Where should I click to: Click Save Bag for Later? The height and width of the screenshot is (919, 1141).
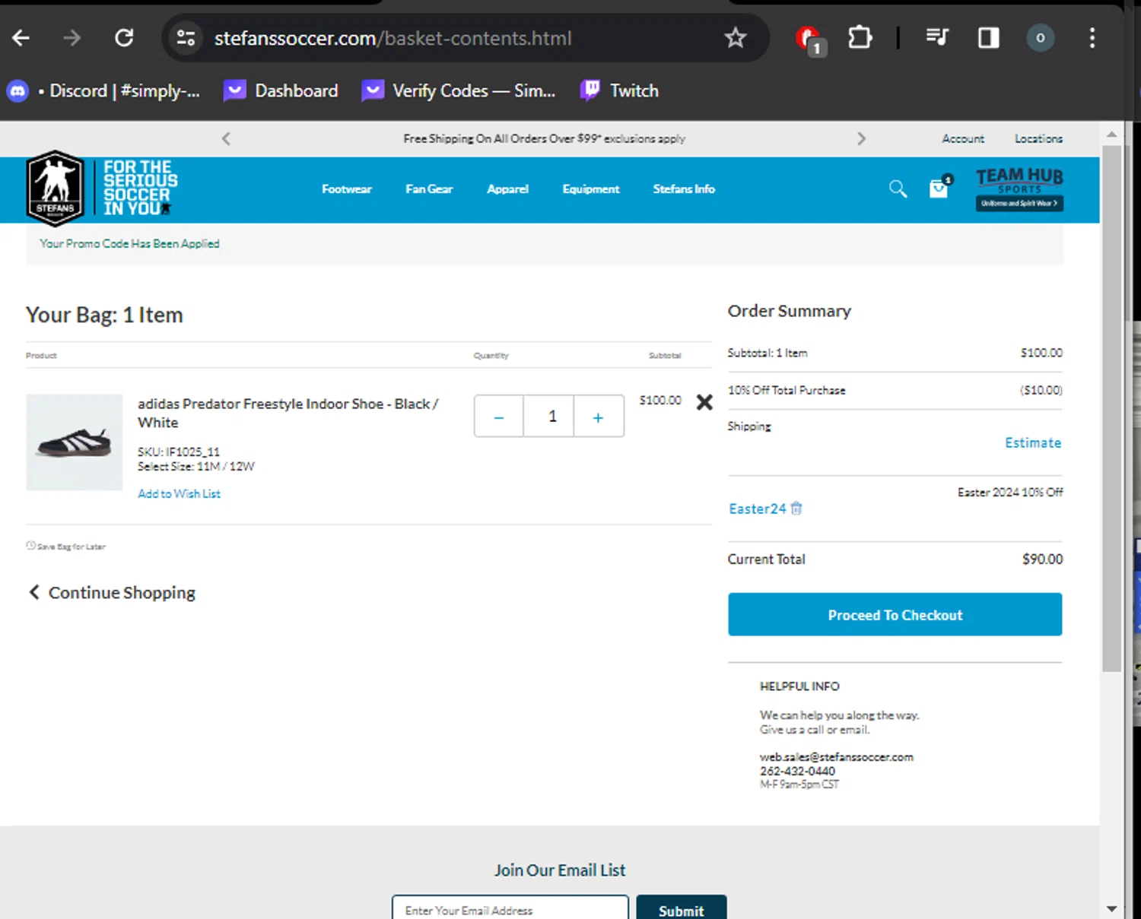tap(66, 546)
